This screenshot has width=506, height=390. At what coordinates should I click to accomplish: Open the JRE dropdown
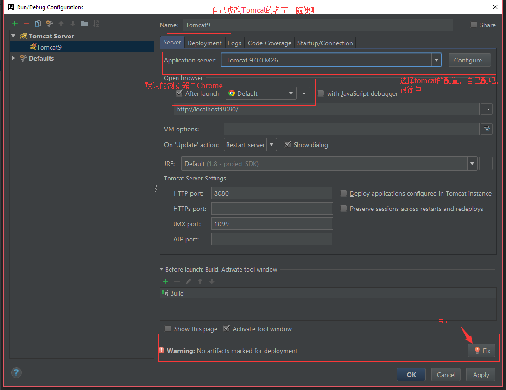tap(472, 164)
